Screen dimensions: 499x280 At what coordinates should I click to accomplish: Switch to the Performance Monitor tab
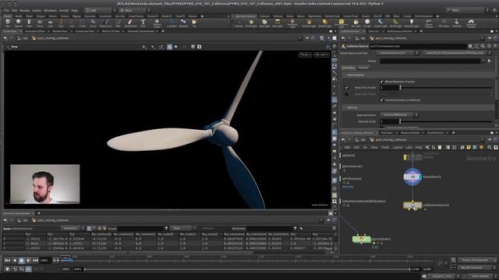400,31
